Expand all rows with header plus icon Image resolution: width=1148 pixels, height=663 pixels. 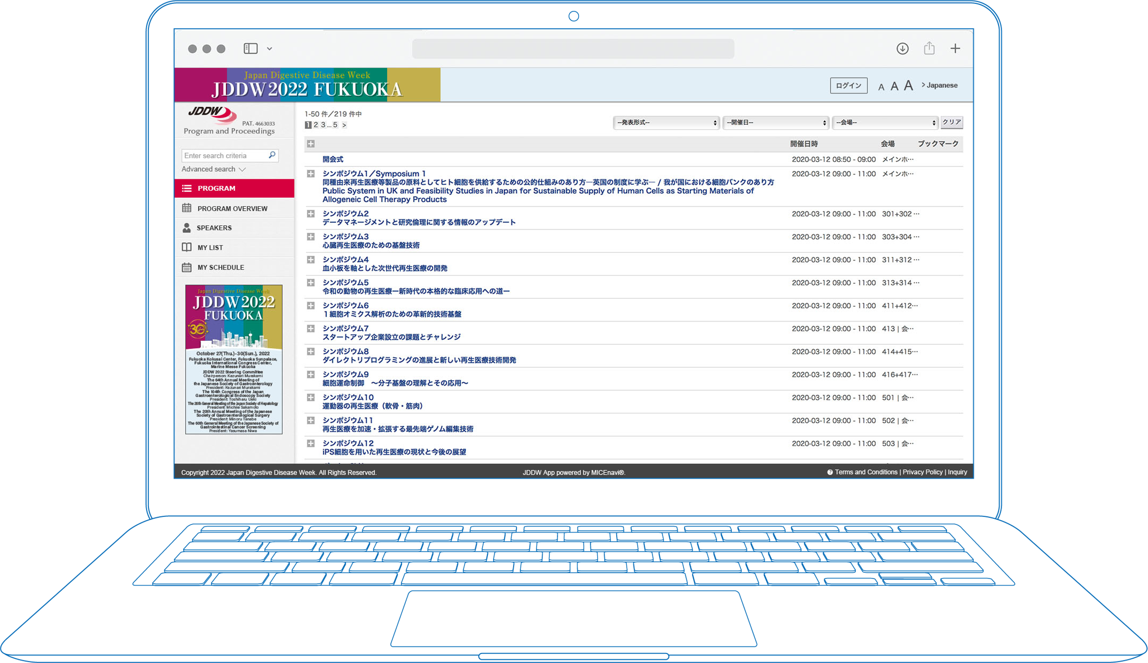[x=311, y=144]
